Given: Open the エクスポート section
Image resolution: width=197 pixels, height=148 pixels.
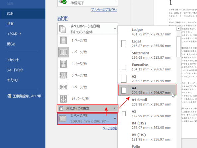Looking at the screenshot, I should (14, 34).
